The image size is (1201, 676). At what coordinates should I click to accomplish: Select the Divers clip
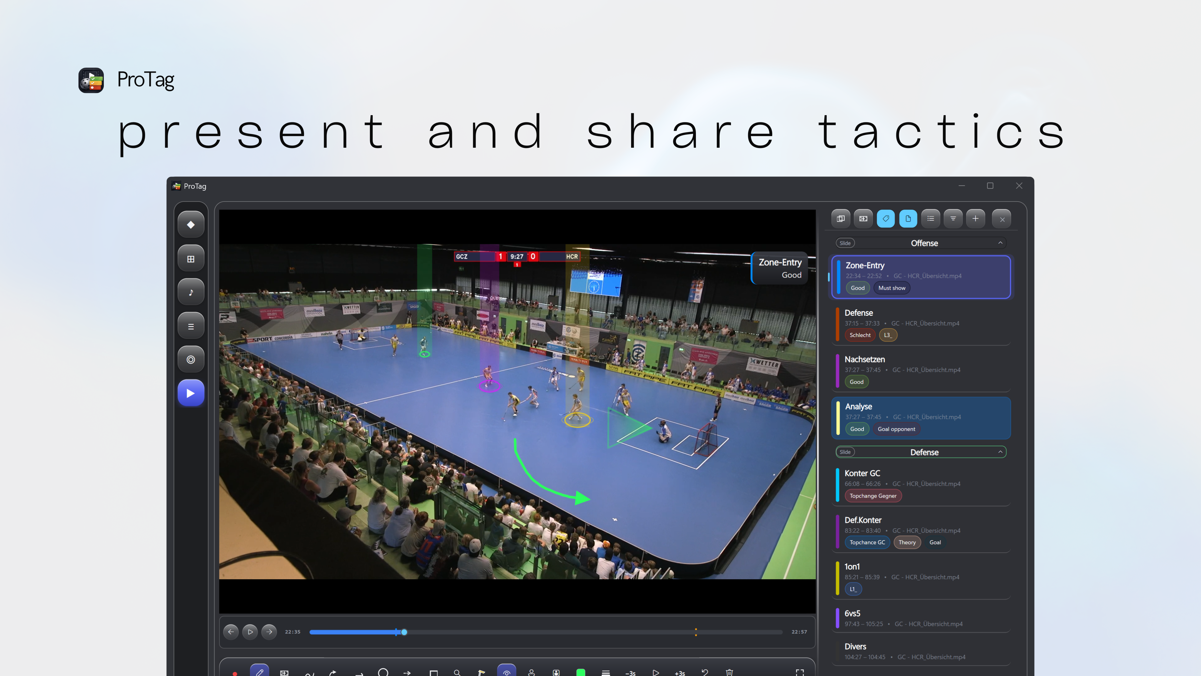[921, 652]
